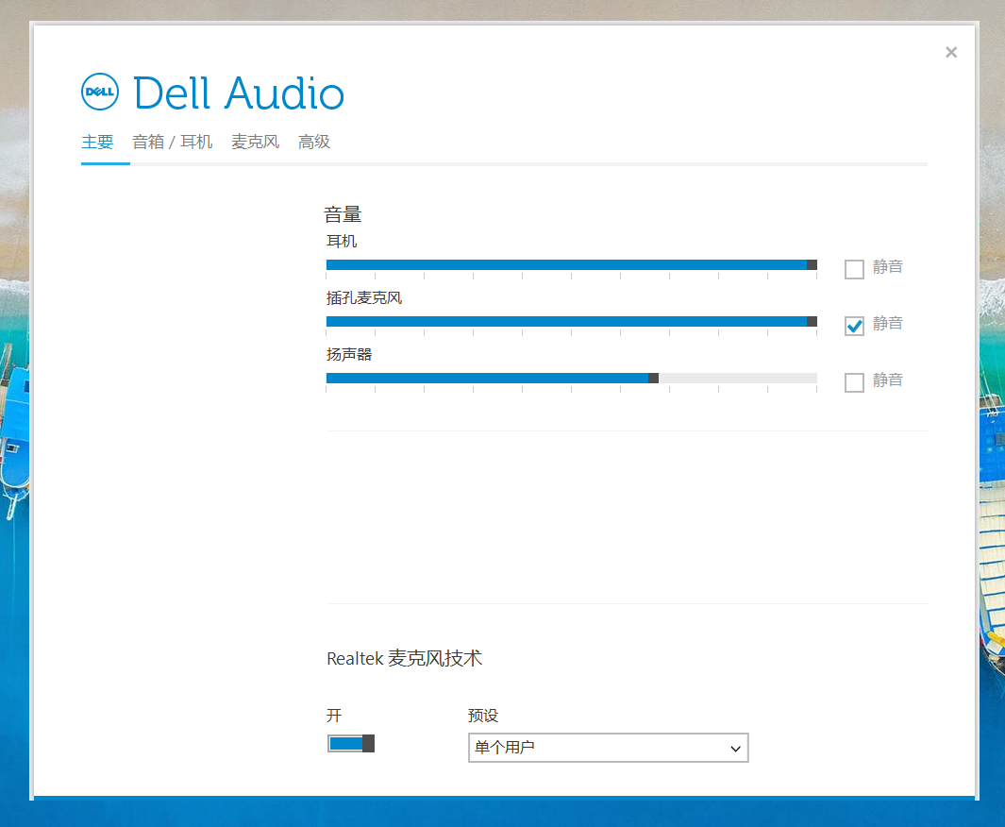Click the chevron arrow in 预设 box
Image resolution: width=1005 pixels, height=827 pixels.
(x=736, y=749)
